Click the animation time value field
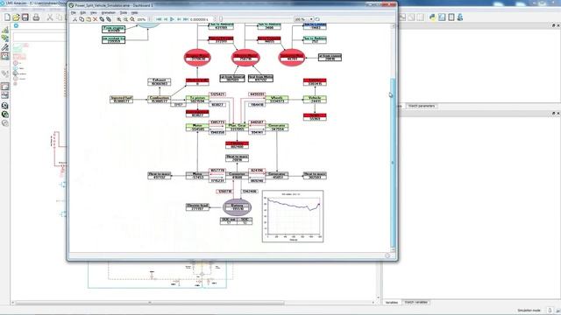Screen dimensions: 561x315 click(202, 19)
